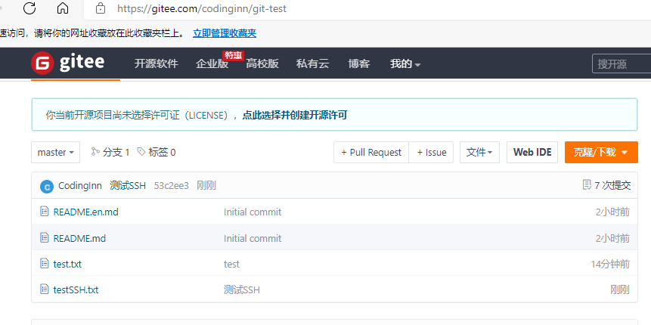Open the master branch dropdown
651x325 pixels.
tap(56, 153)
